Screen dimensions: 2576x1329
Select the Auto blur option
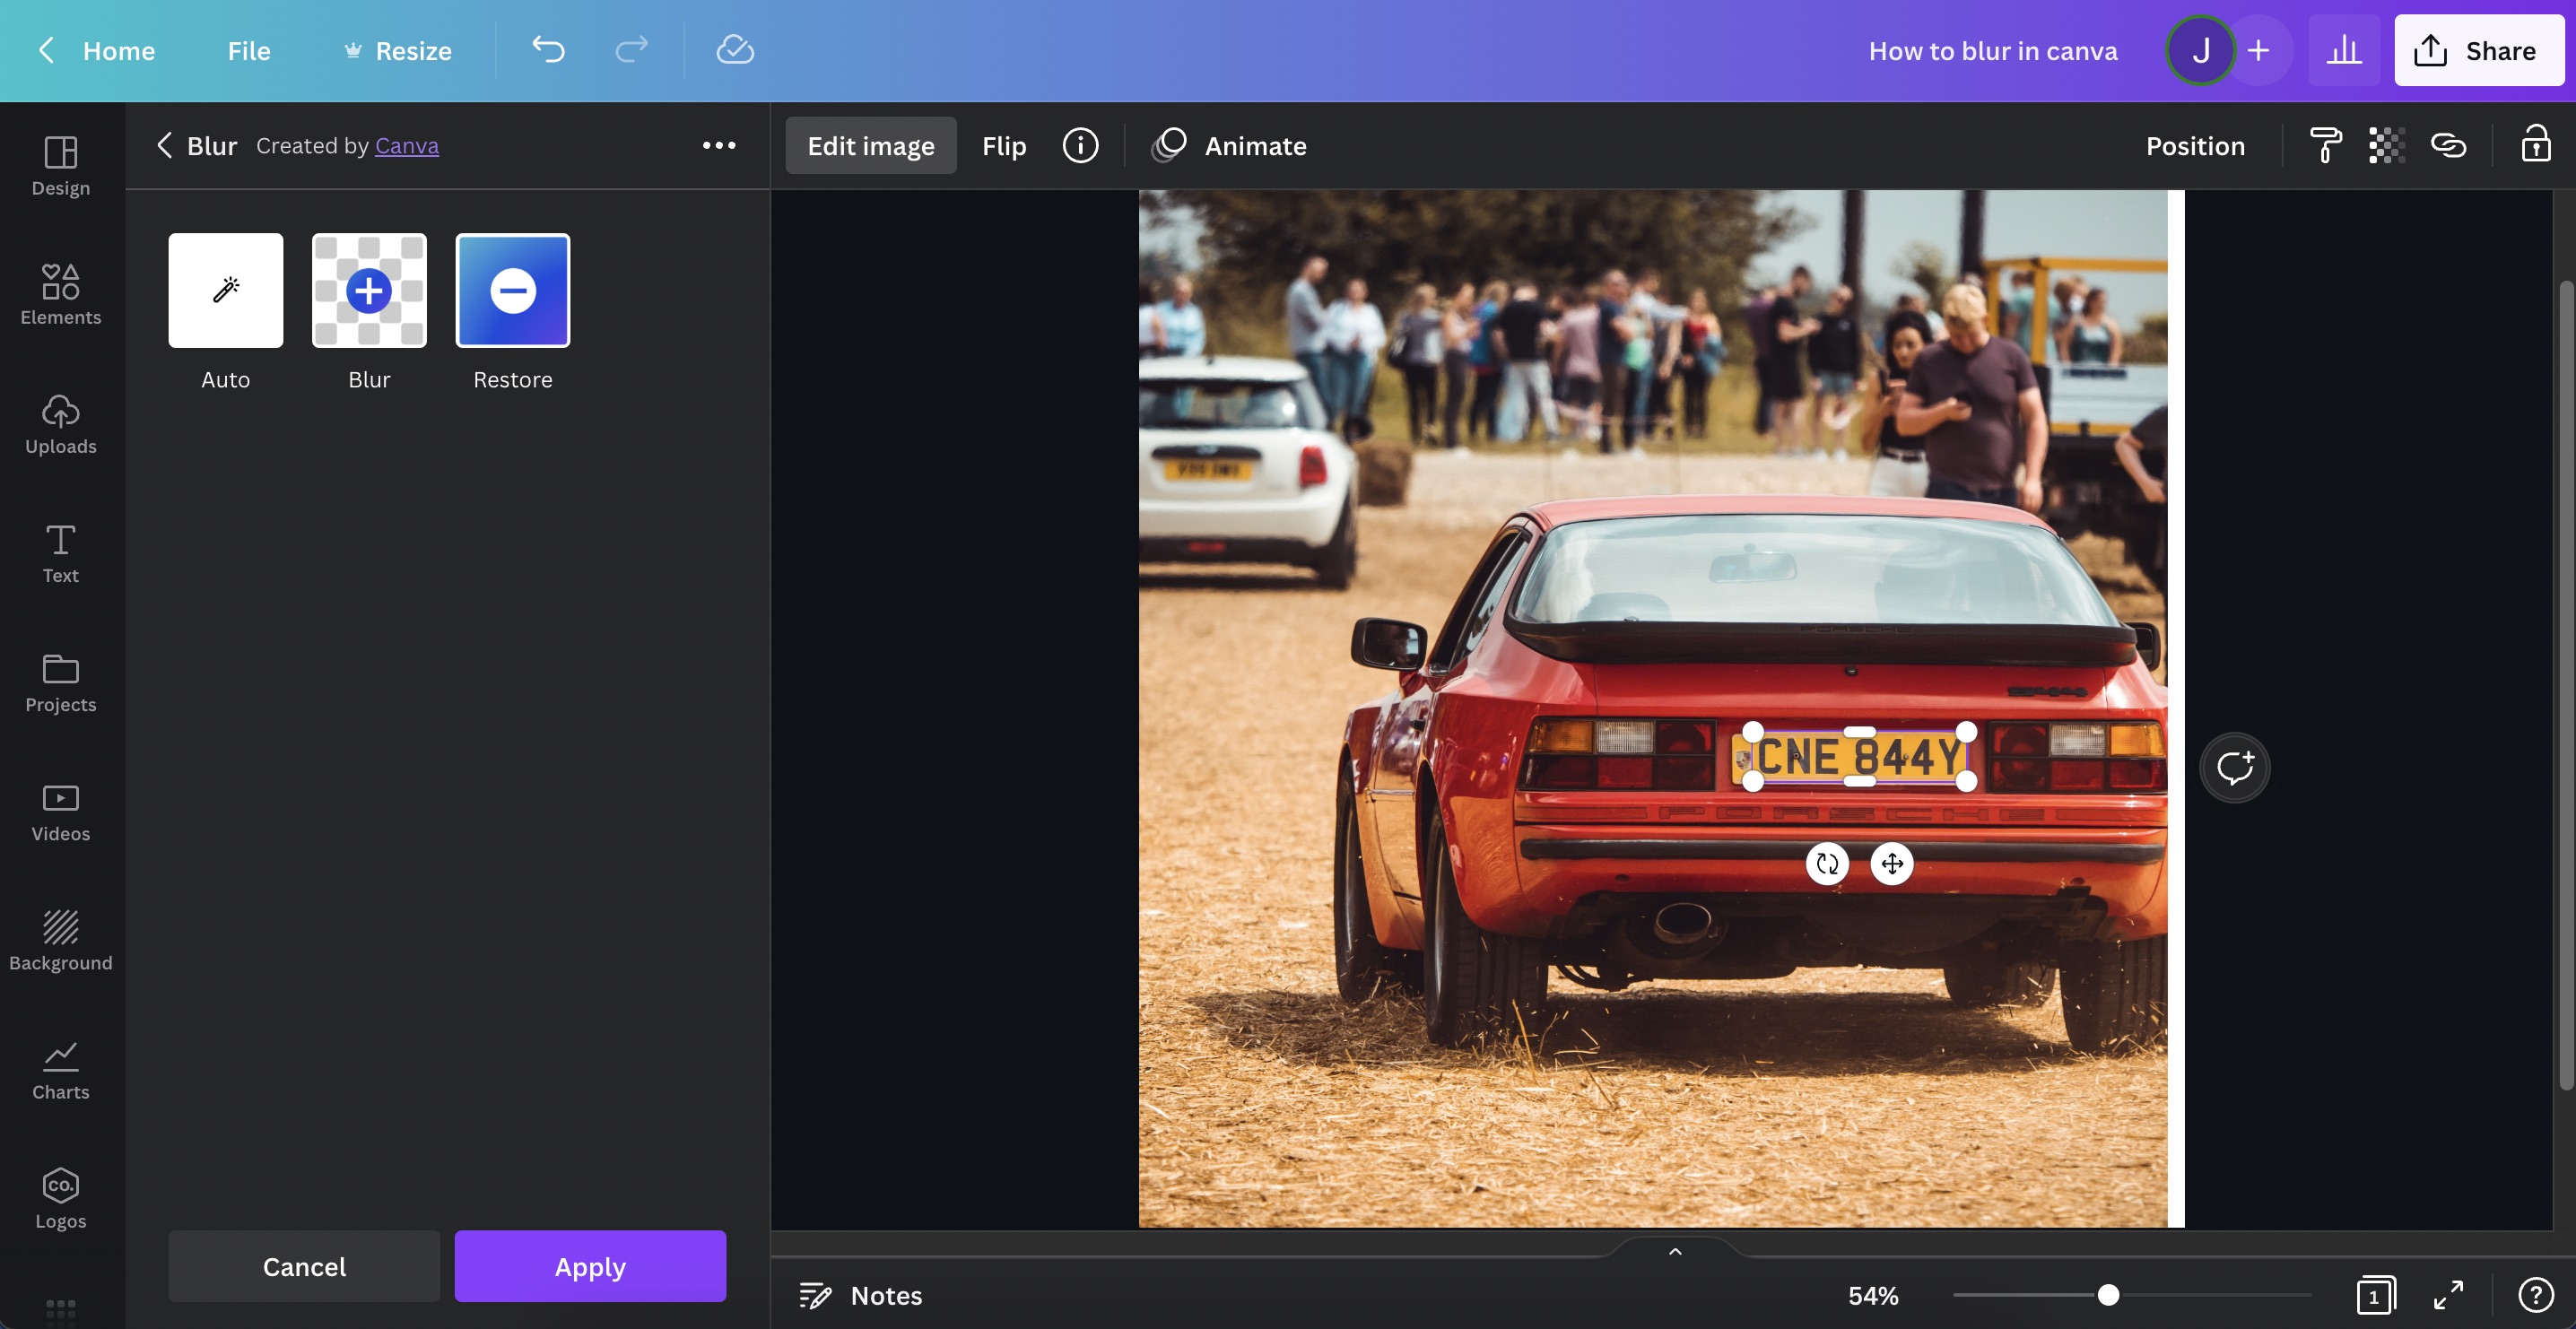click(x=225, y=290)
